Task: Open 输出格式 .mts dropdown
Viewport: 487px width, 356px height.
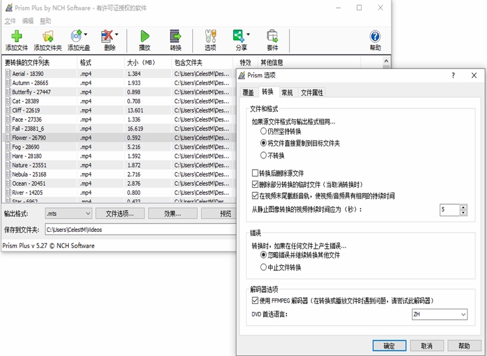Action: click(x=68, y=214)
